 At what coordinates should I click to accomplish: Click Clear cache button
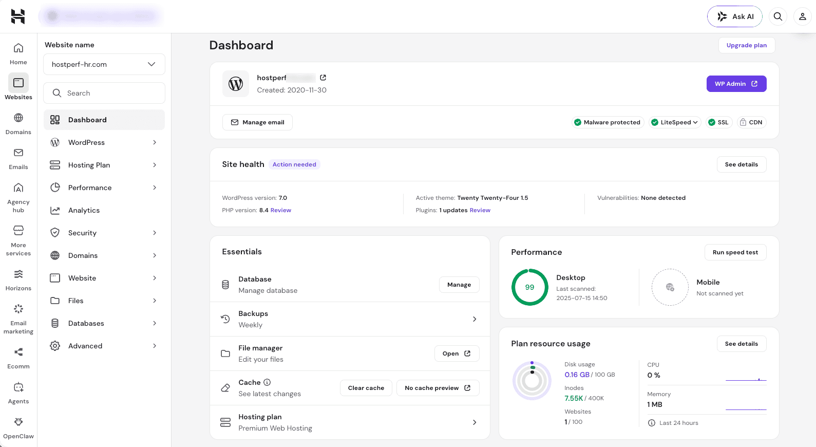click(x=366, y=388)
